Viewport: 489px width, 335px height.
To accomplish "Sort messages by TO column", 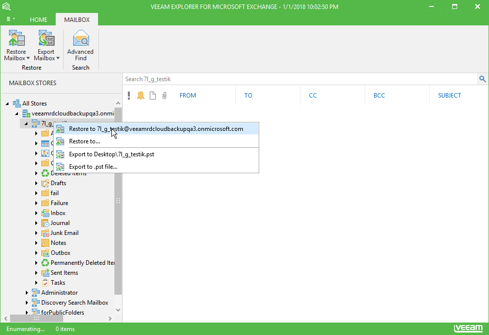I will pyautogui.click(x=248, y=96).
